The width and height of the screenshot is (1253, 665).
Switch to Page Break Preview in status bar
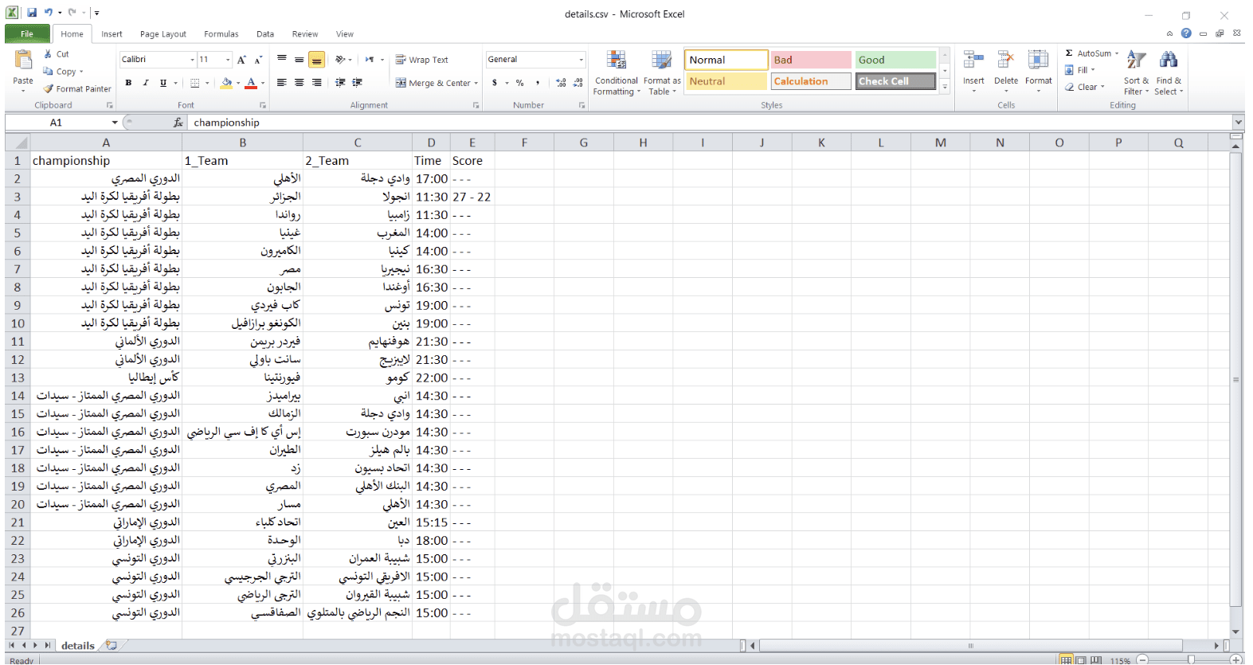pos(1096,659)
